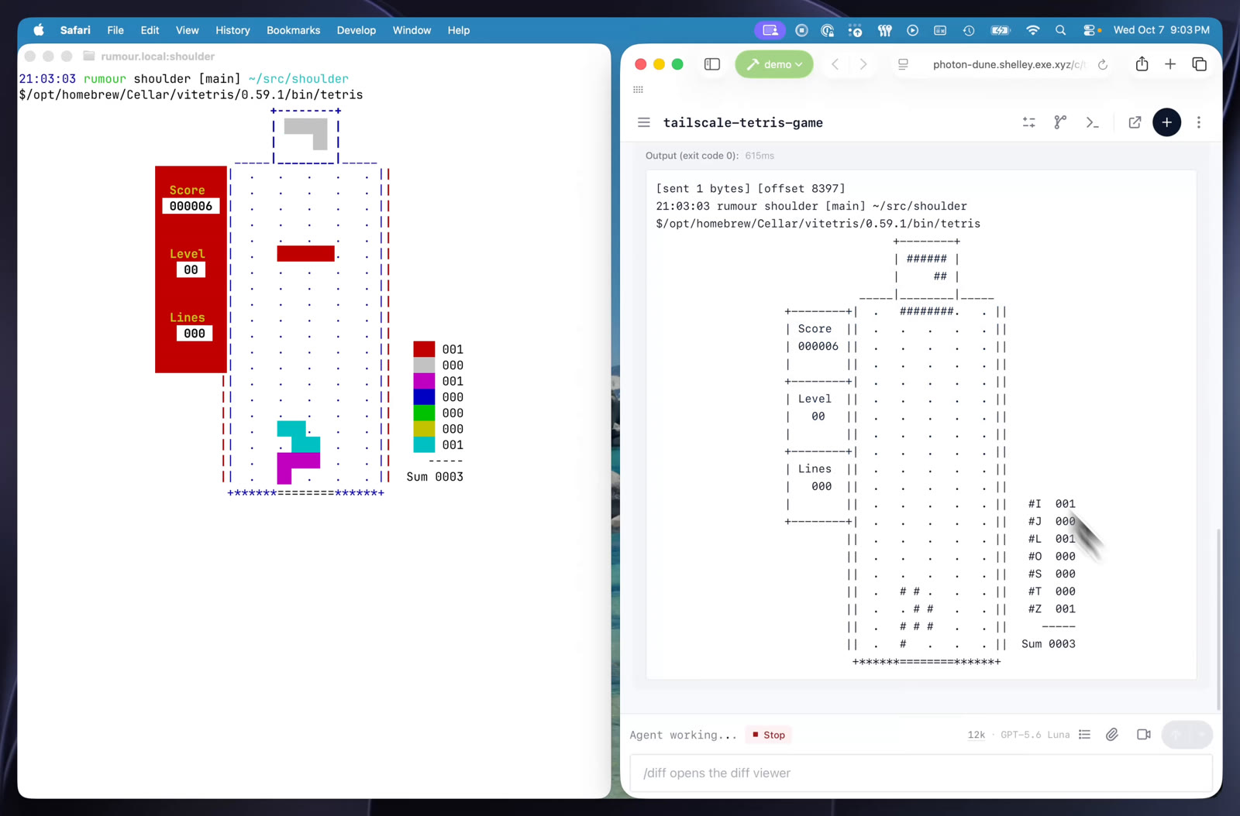Open the Bookmarks menu
This screenshot has height=816, width=1240.
[293, 30]
